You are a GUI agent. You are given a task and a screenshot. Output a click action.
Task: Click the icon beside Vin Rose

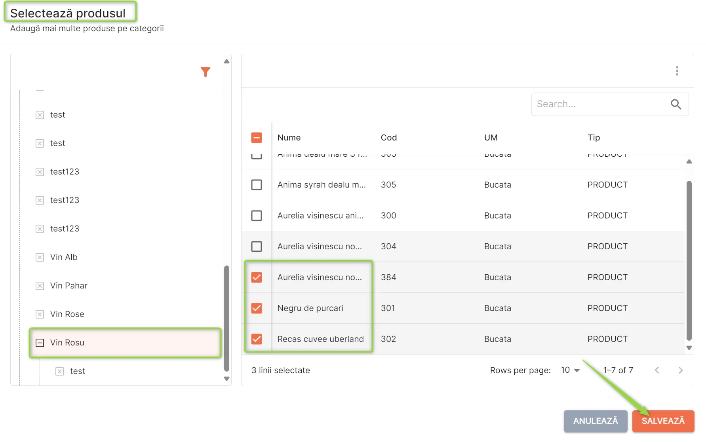coord(40,314)
